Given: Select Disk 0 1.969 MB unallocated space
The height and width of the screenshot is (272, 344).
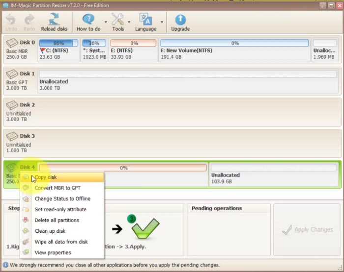Looking at the screenshot, I should pyautogui.click(x=325, y=50).
